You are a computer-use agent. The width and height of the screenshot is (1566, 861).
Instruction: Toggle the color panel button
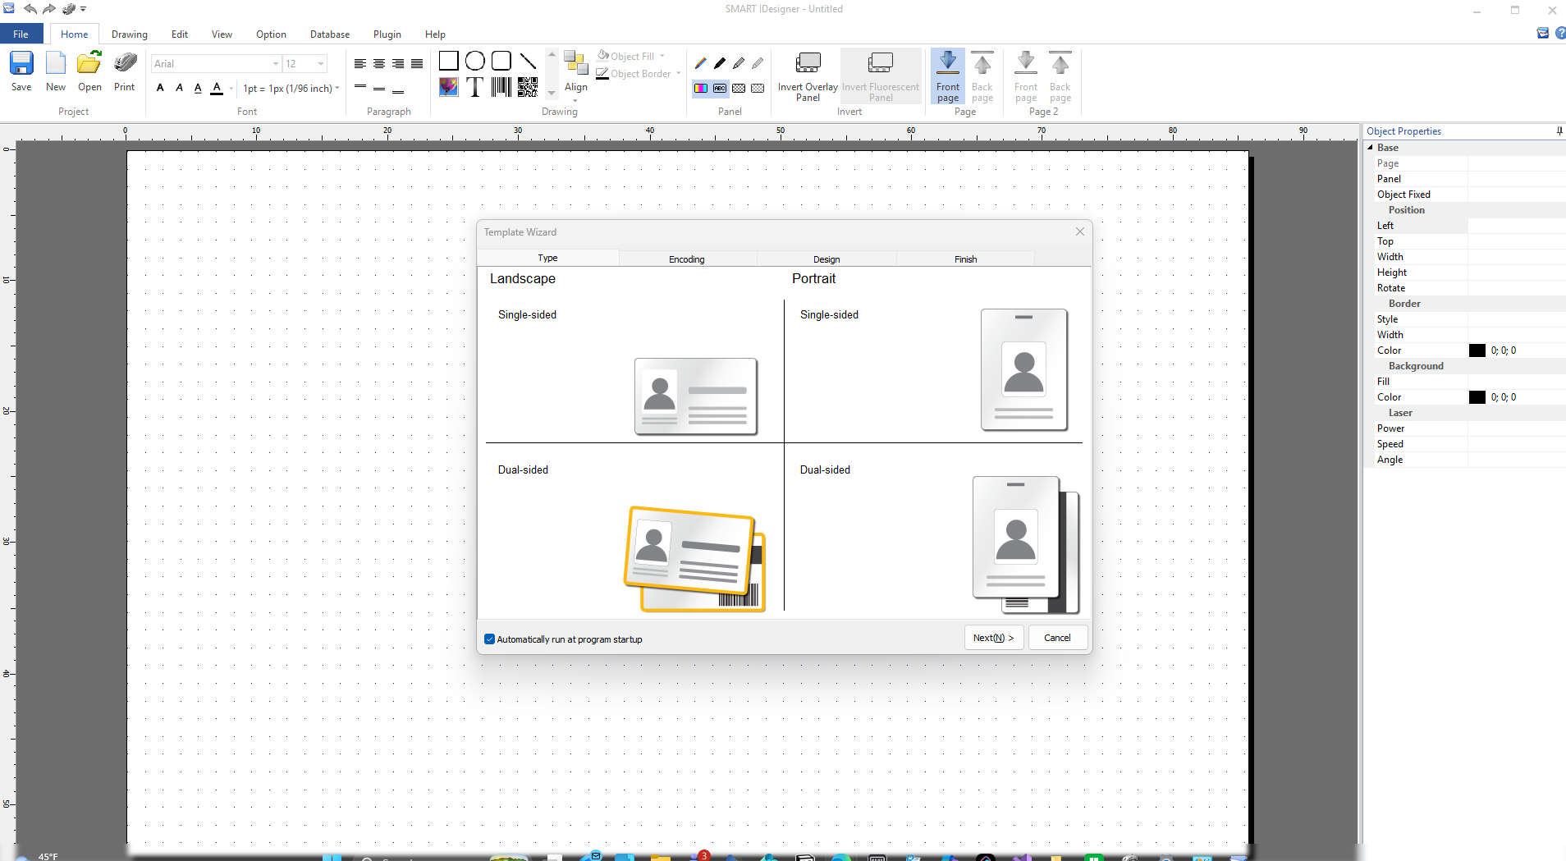point(701,88)
